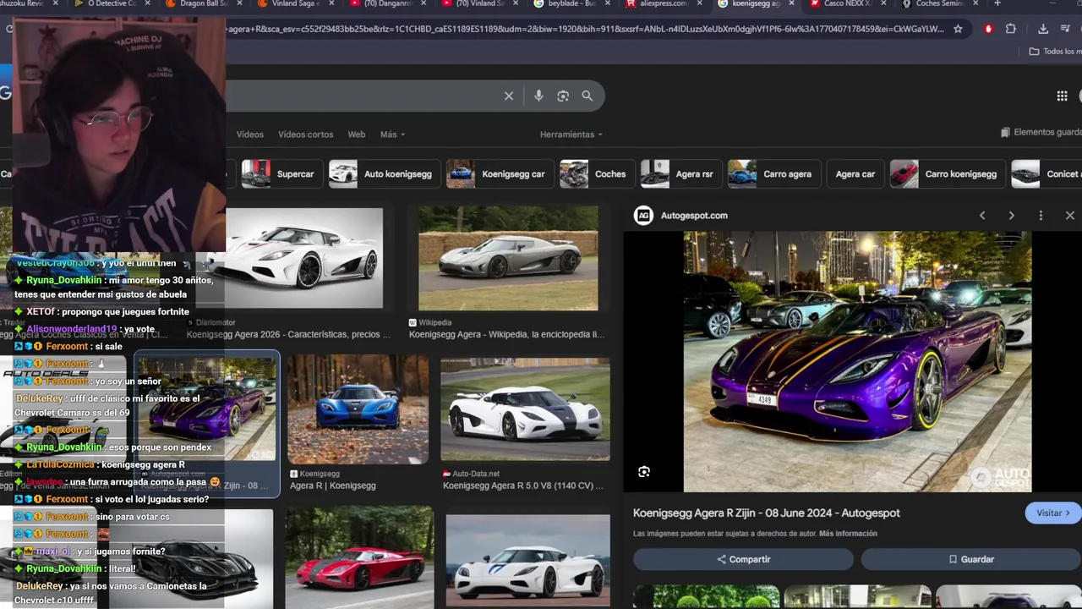1082x609 pixels.
Task: Click the browser address bar URL
Action: (585, 29)
